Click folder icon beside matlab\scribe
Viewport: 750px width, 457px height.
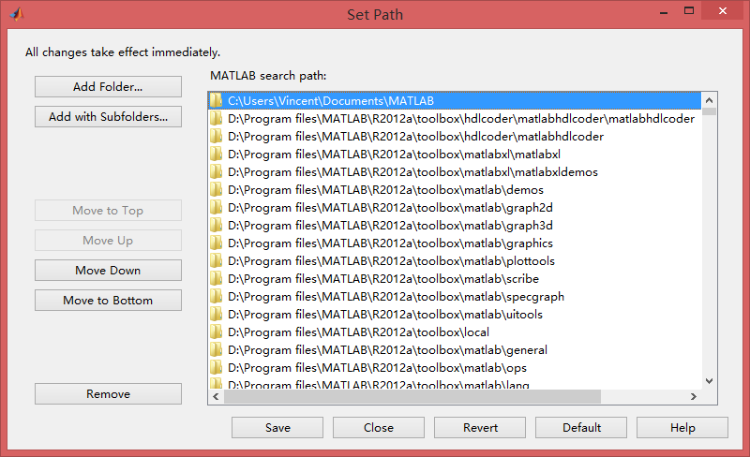tap(217, 279)
